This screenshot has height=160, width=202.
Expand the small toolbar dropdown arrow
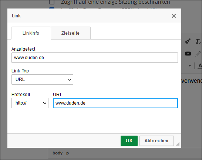(190, 66)
